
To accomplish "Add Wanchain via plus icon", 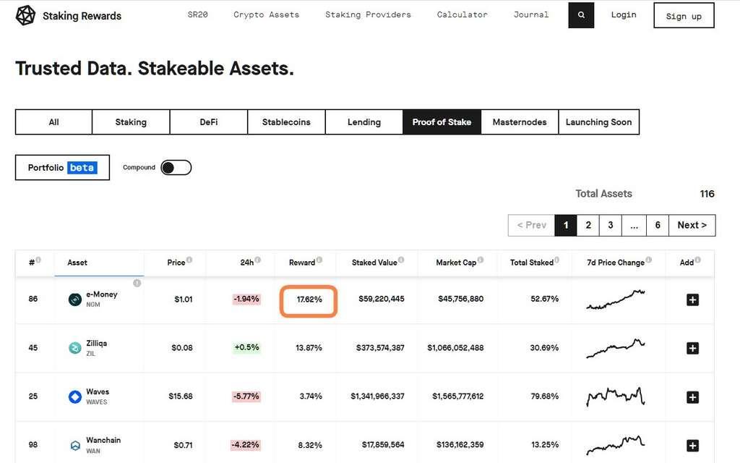I will [692, 445].
